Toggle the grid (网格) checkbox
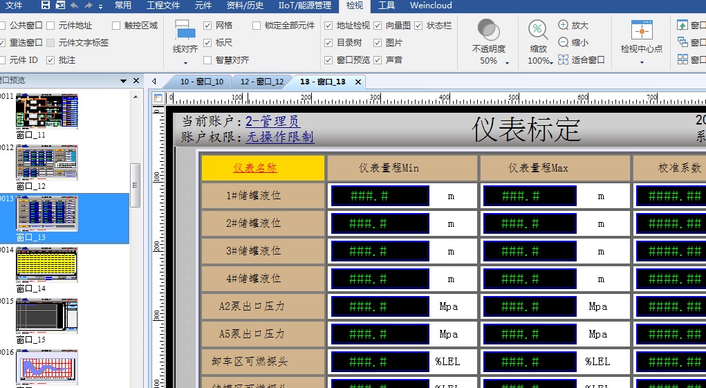The width and height of the screenshot is (706, 388). coord(207,26)
